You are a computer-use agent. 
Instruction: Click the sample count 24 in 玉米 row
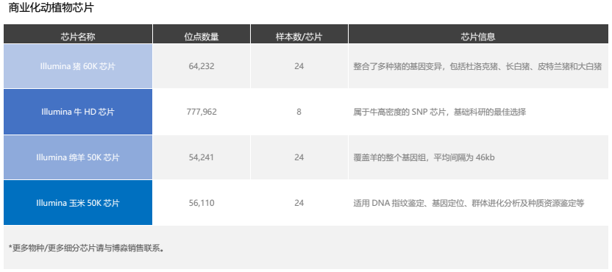[x=299, y=203]
